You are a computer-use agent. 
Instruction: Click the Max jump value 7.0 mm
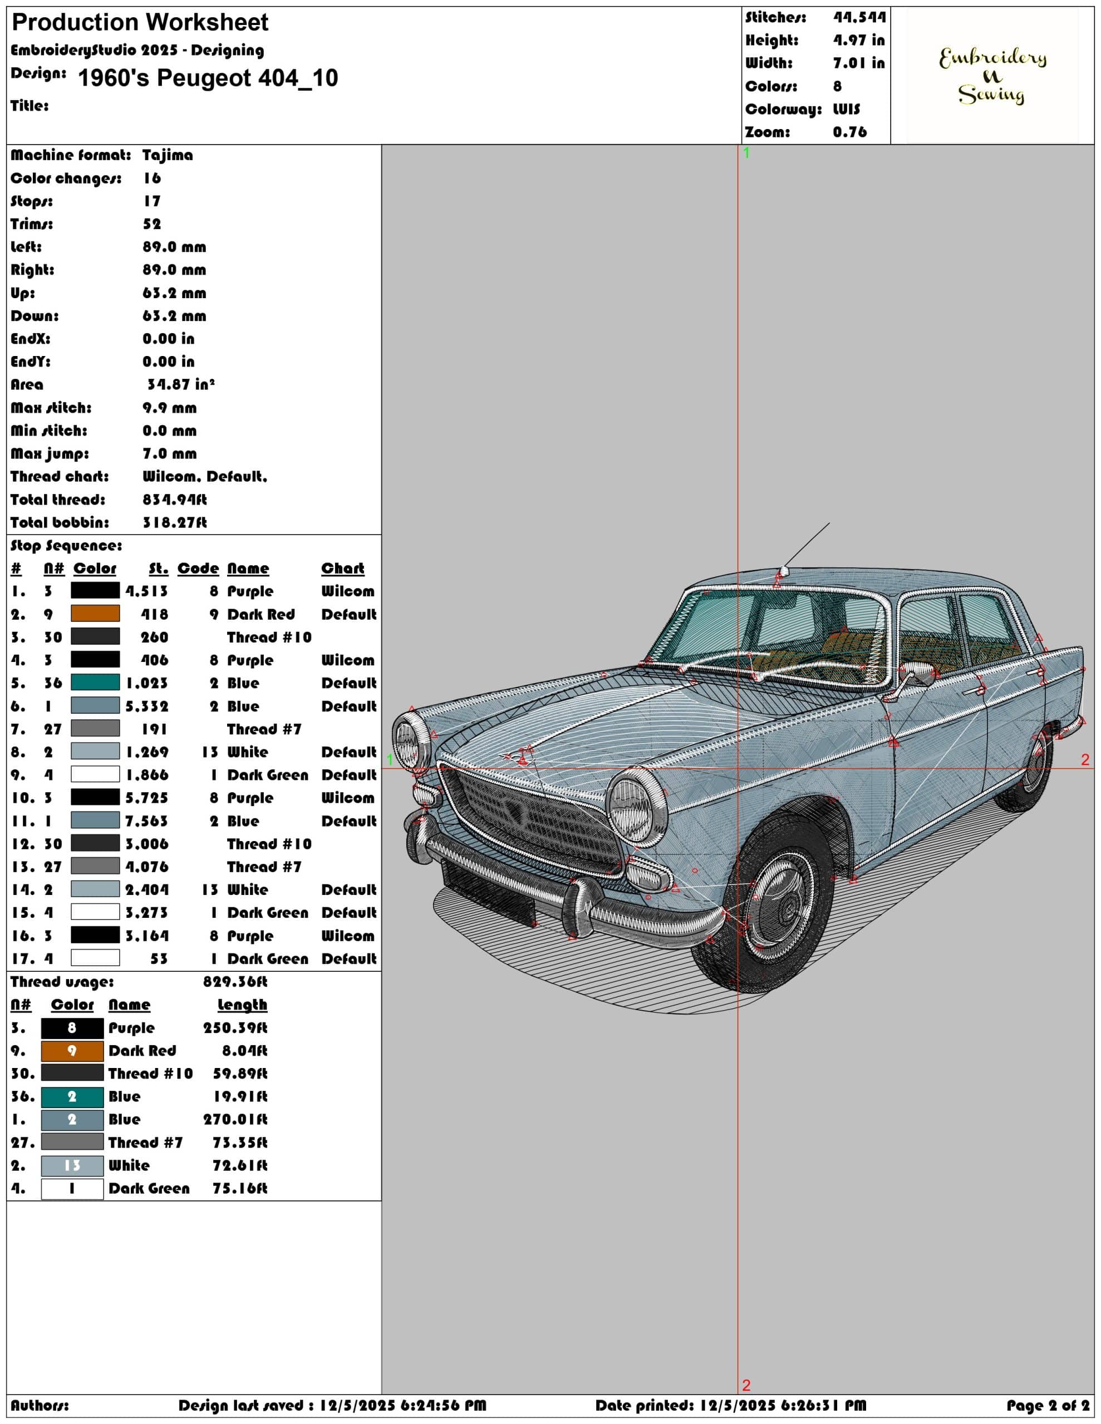pyautogui.click(x=170, y=453)
